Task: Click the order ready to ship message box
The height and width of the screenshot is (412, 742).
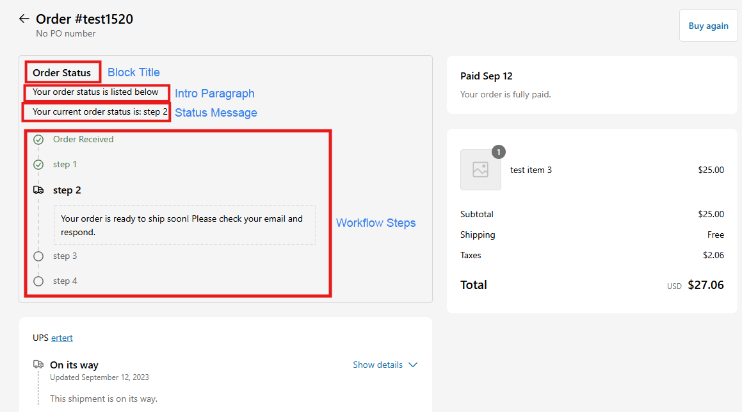Action: 184,225
